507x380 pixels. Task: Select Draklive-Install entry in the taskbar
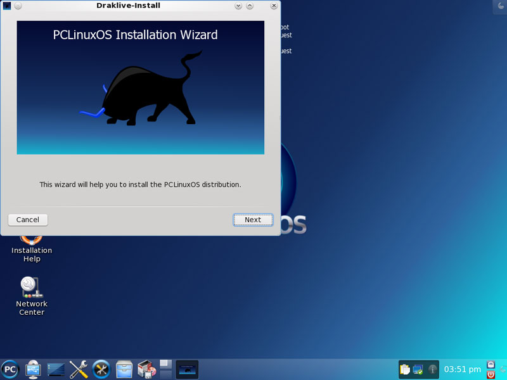187,369
